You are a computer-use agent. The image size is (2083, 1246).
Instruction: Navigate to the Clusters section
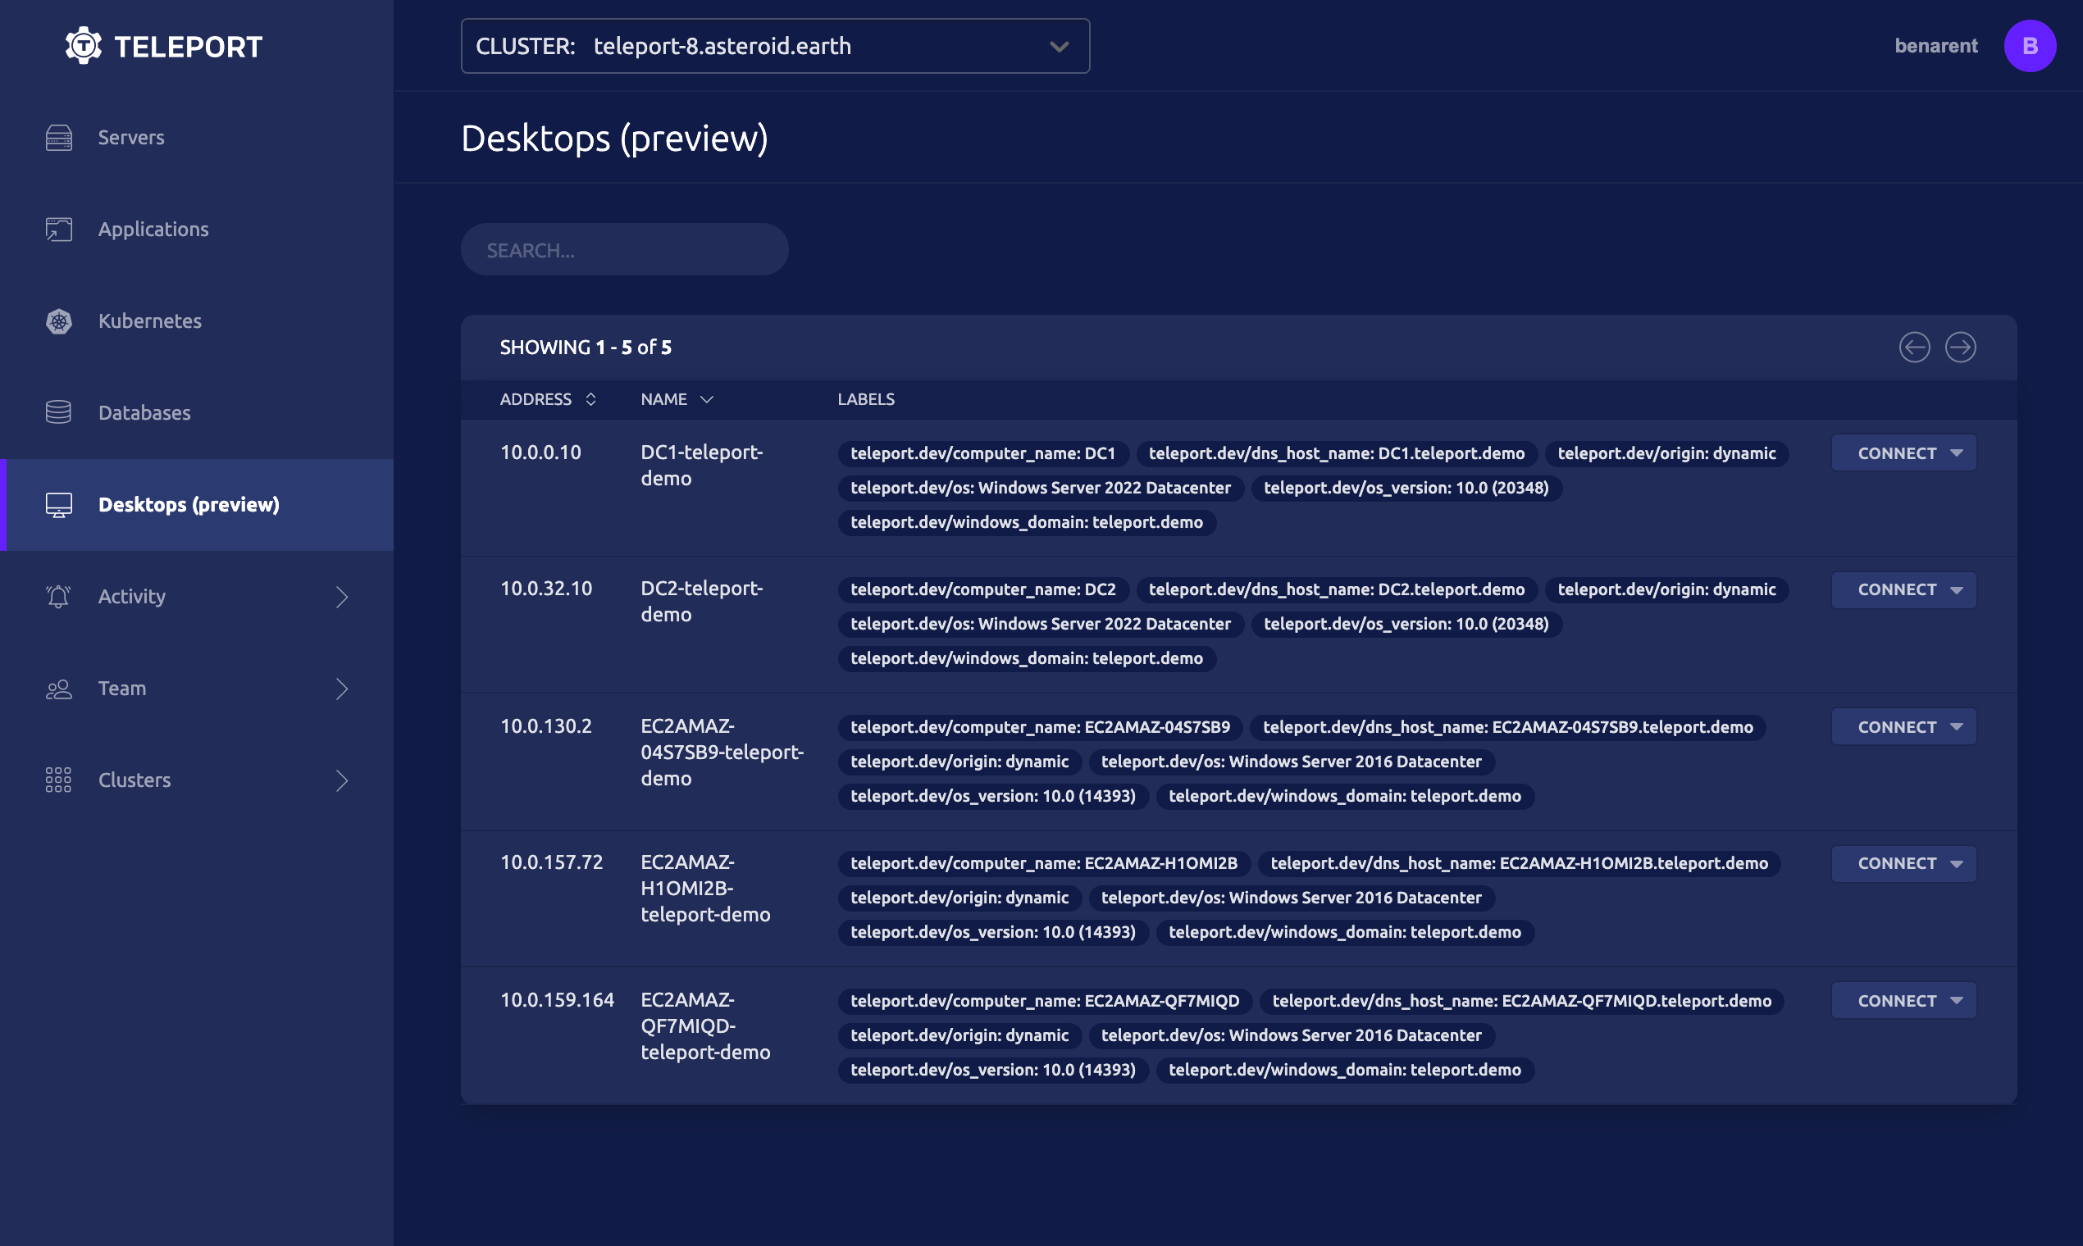134,780
